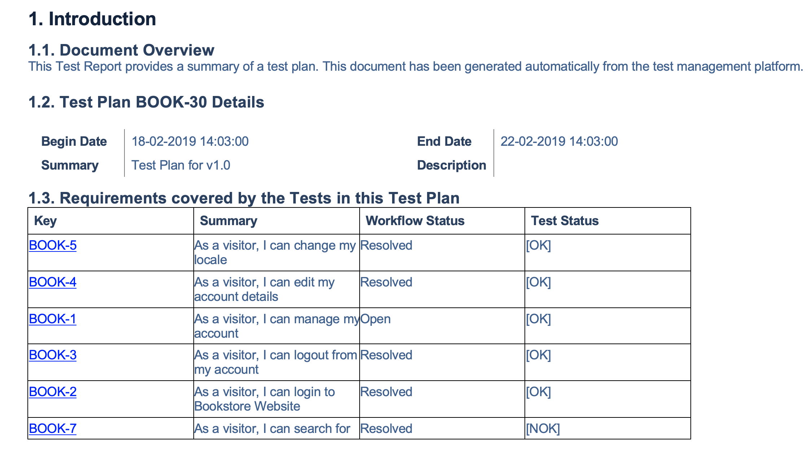Viewport: 808px width, 451px height.
Task: Click the Summary column header
Action: coord(229,221)
